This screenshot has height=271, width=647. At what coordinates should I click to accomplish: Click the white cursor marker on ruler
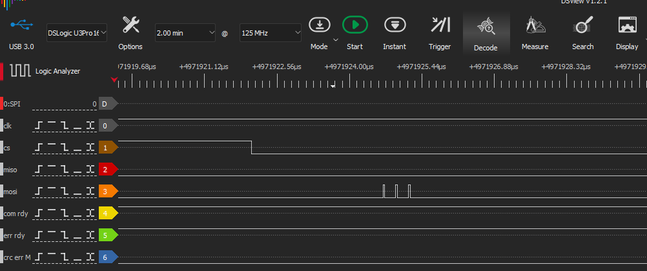tap(333, 85)
